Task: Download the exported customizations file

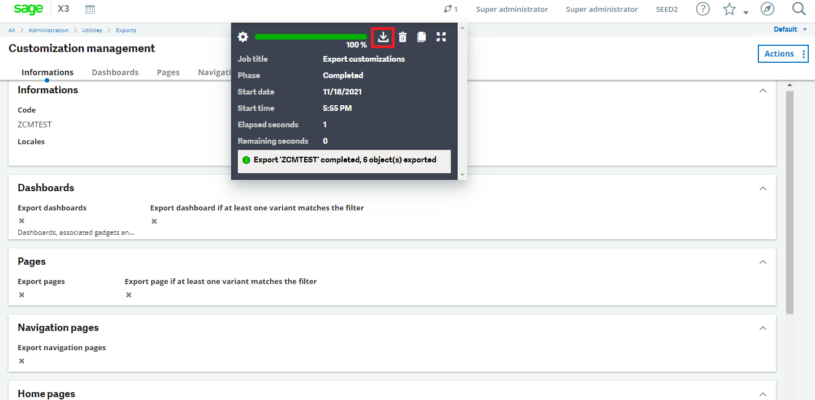Action: [x=383, y=36]
